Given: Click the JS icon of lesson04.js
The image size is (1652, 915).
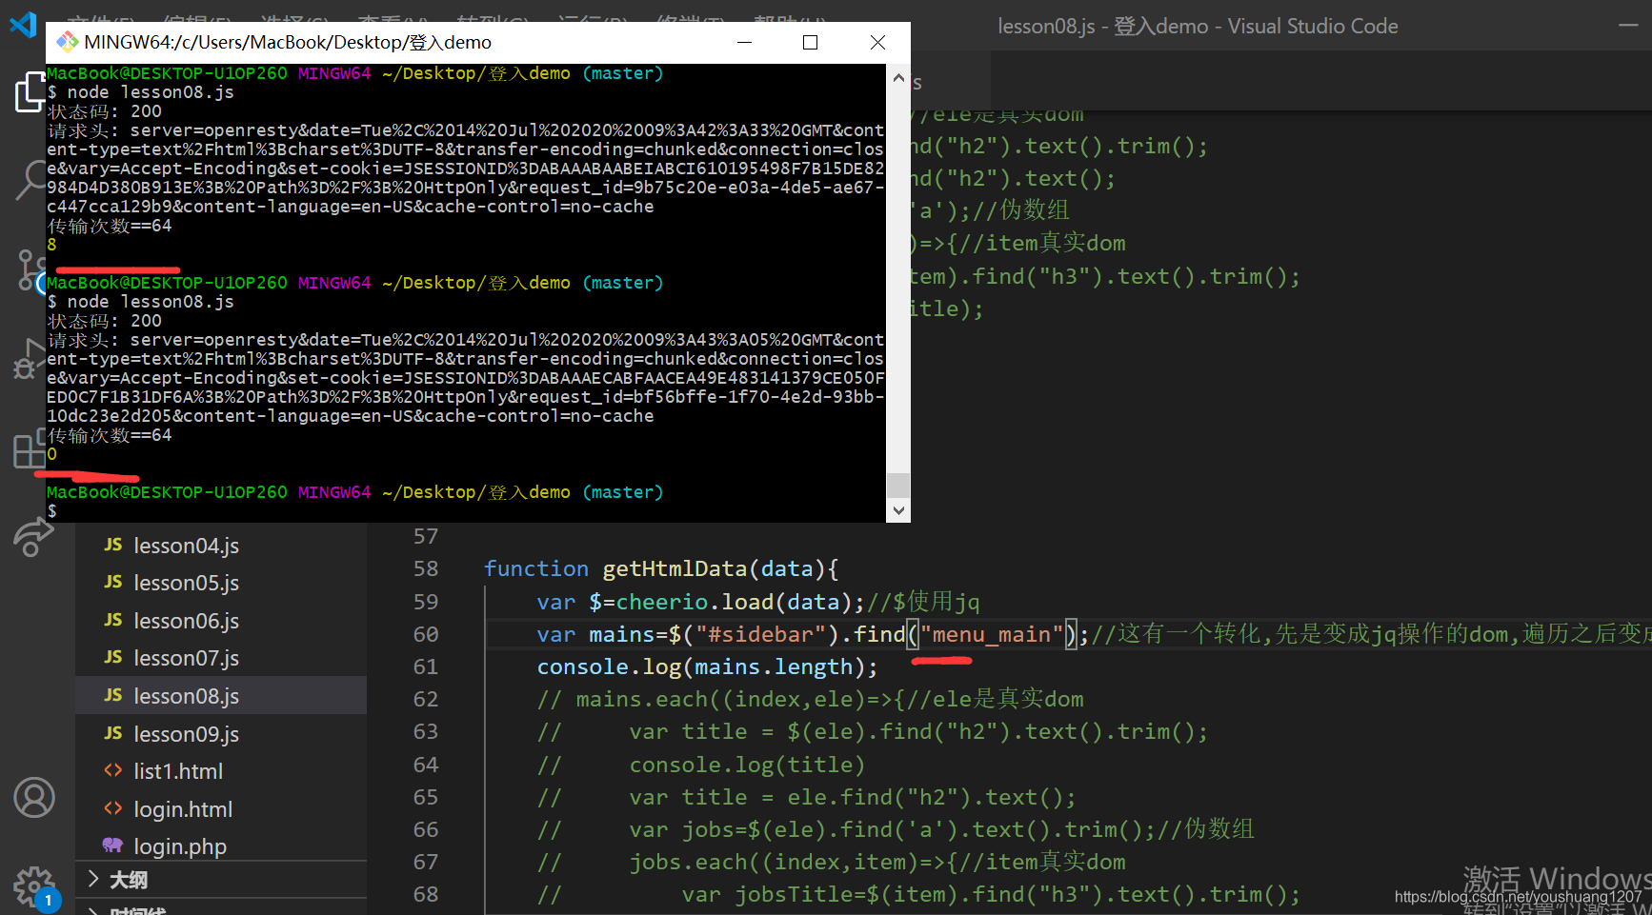Looking at the screenshot, I should tap(113, 545).
